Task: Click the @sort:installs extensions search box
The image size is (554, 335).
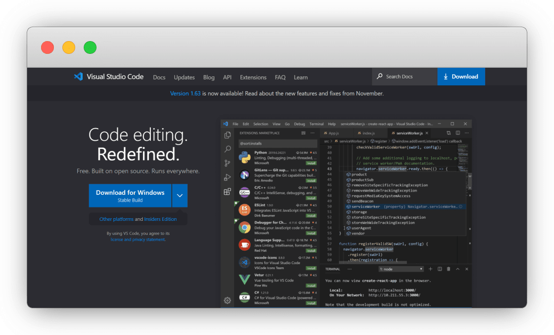Action: pos(277,143)
